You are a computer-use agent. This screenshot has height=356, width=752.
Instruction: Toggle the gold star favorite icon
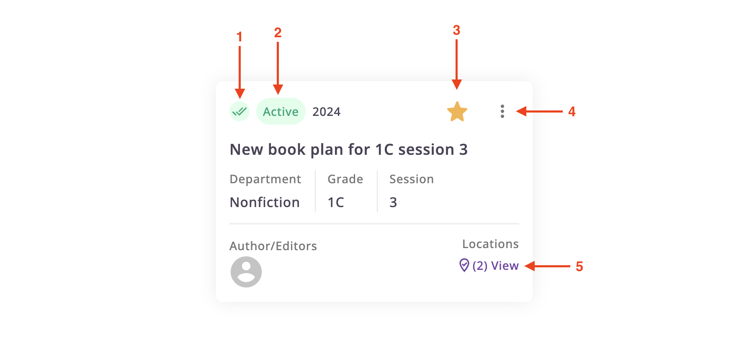pyautogui.click(x=457, y=112)
